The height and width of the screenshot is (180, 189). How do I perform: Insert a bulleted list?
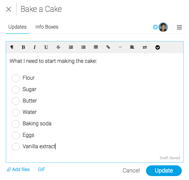84,47
